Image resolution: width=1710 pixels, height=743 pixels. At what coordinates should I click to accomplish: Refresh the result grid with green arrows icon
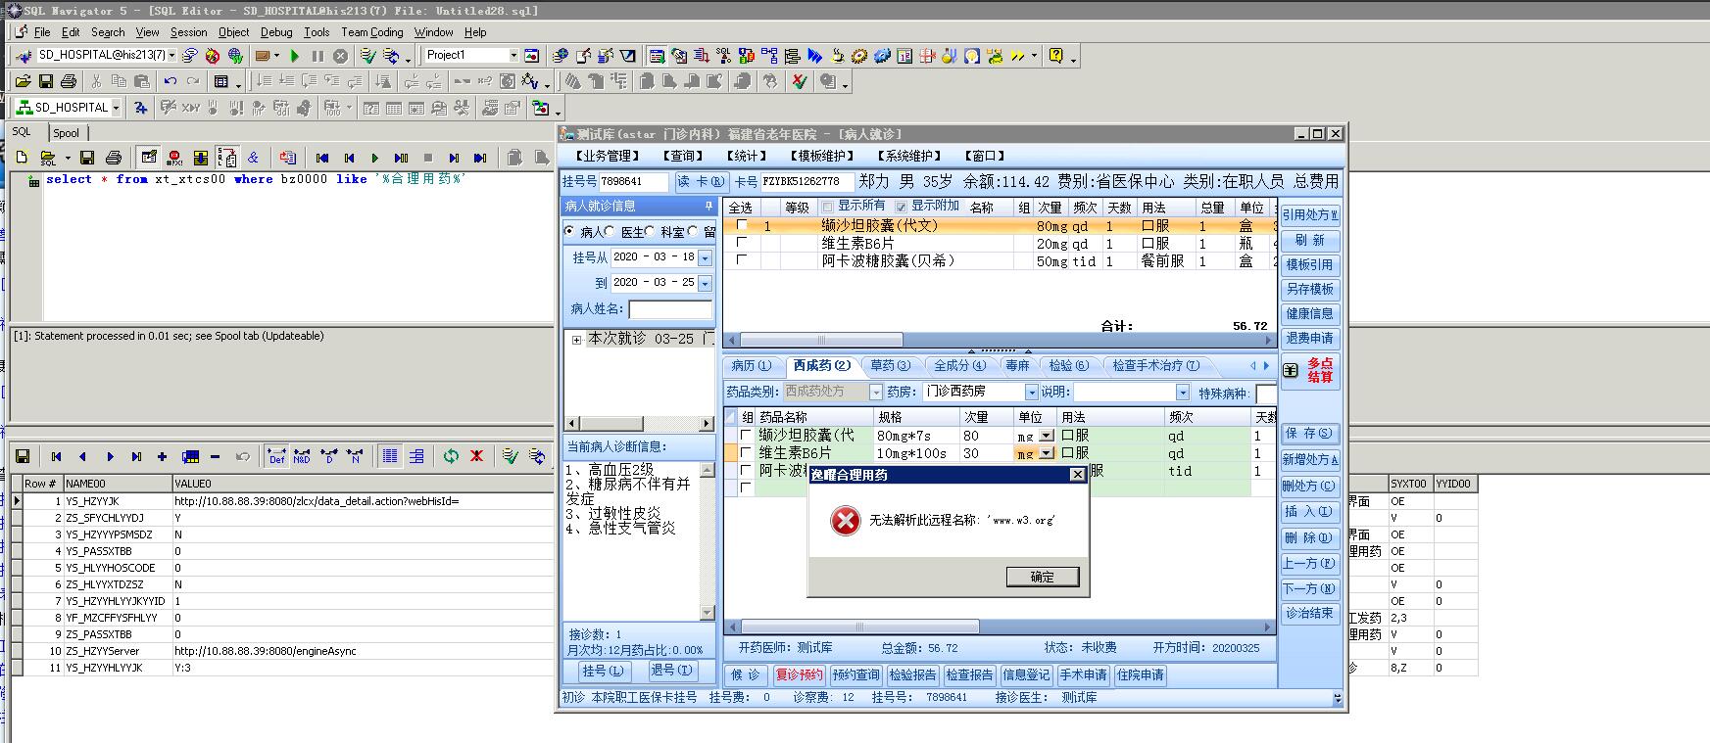click(x=451, y=456)
